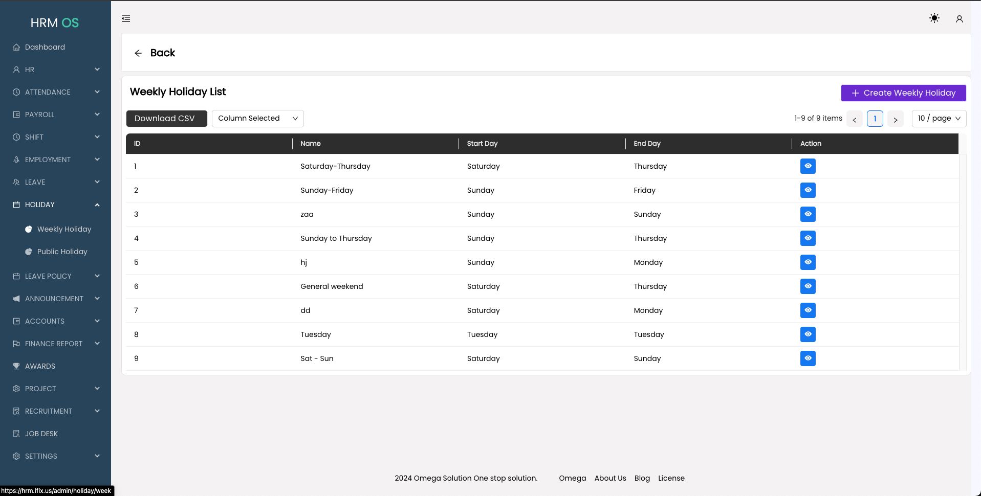This screenshot has width=981, height=496.
Task: Click the eye icon for the dd row
Action: click(x=808, y=310)
